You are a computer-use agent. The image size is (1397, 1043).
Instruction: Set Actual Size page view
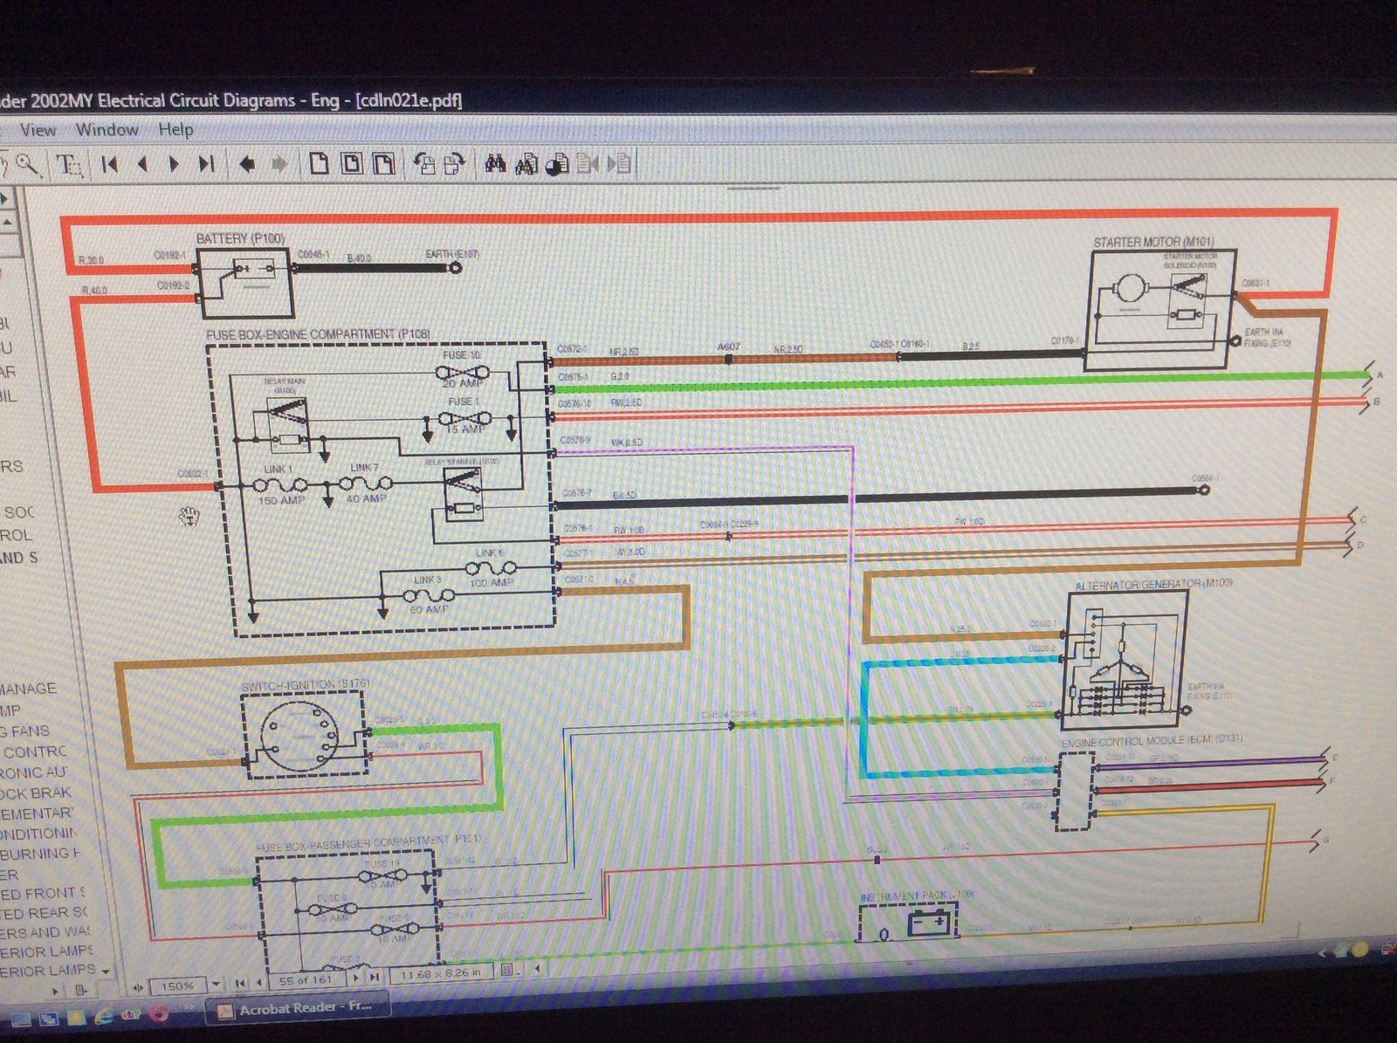[320, 163]
